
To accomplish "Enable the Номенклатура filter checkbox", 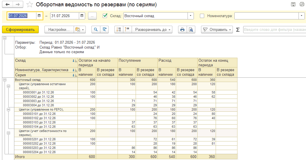I will [202, 16].
